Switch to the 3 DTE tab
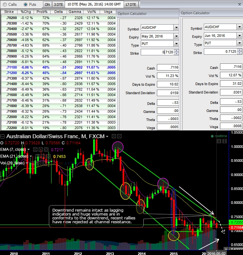This screenshot has height=255, width=243. [x=58, y=5]
